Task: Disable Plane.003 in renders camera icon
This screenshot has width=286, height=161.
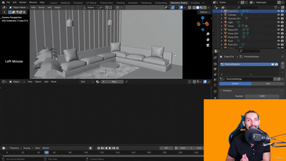Action: (282, 37)
